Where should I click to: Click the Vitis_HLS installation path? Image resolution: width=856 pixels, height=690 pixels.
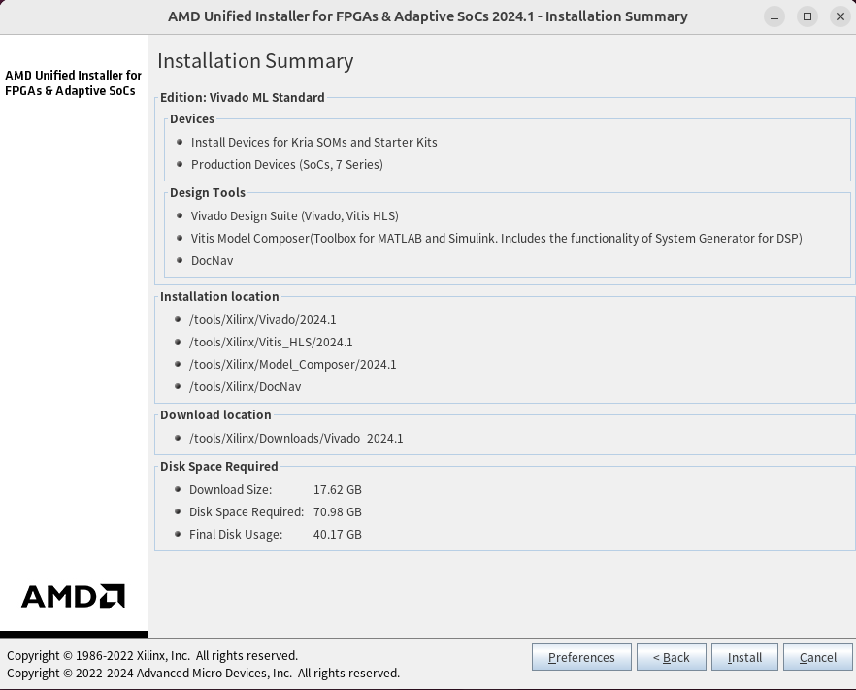tap(271, 342)
